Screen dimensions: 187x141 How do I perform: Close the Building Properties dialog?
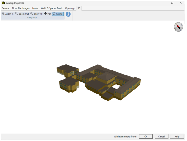tap(180, 3)
